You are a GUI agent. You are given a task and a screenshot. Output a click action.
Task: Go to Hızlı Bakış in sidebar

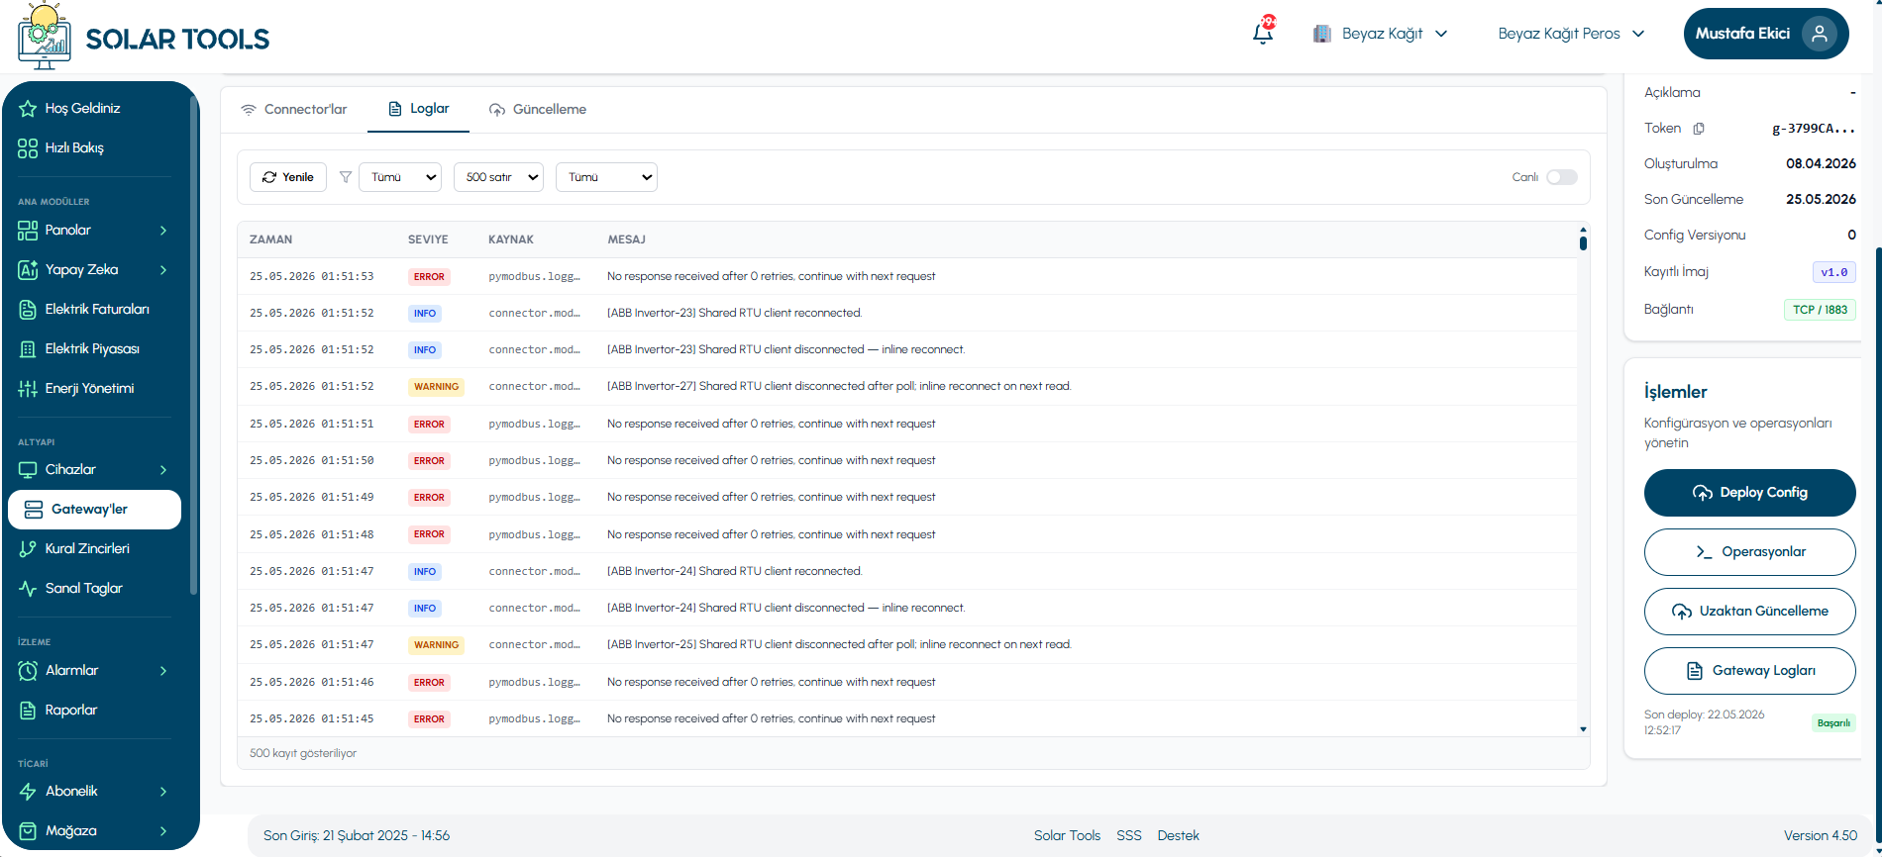pos(95,147)
